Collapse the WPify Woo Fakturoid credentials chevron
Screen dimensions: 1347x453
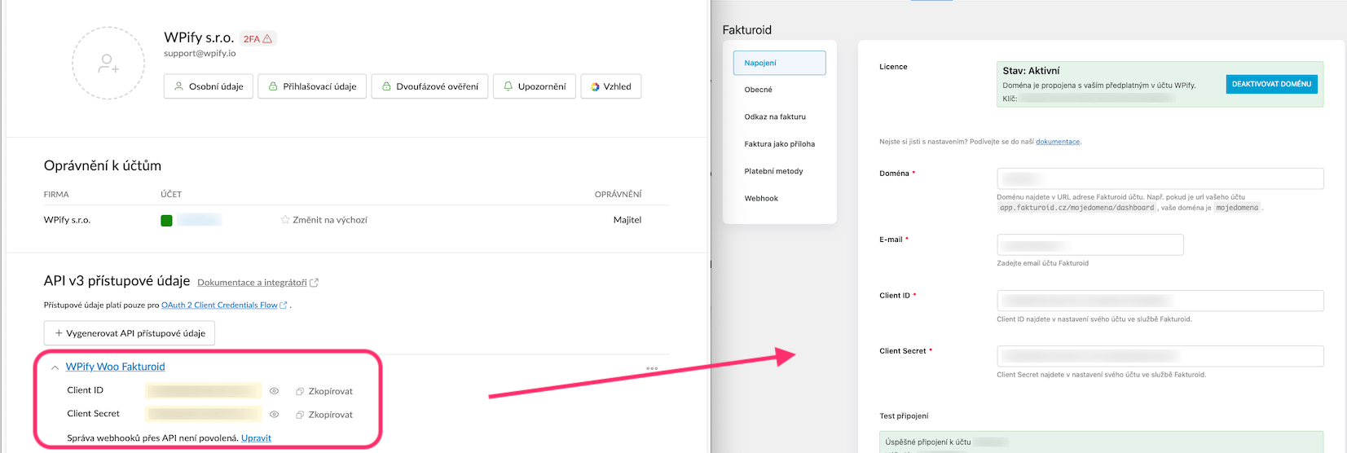(x=55, y=367)
